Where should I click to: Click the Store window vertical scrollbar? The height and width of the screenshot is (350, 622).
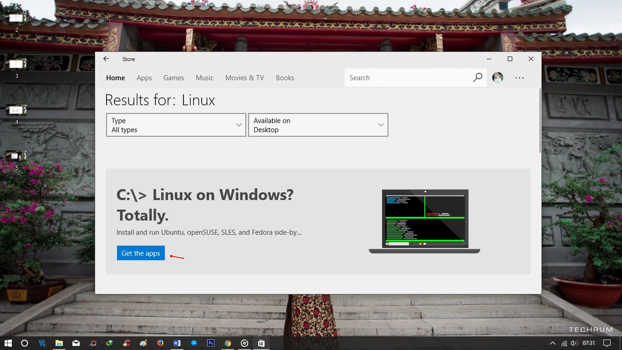click(540, 120)
